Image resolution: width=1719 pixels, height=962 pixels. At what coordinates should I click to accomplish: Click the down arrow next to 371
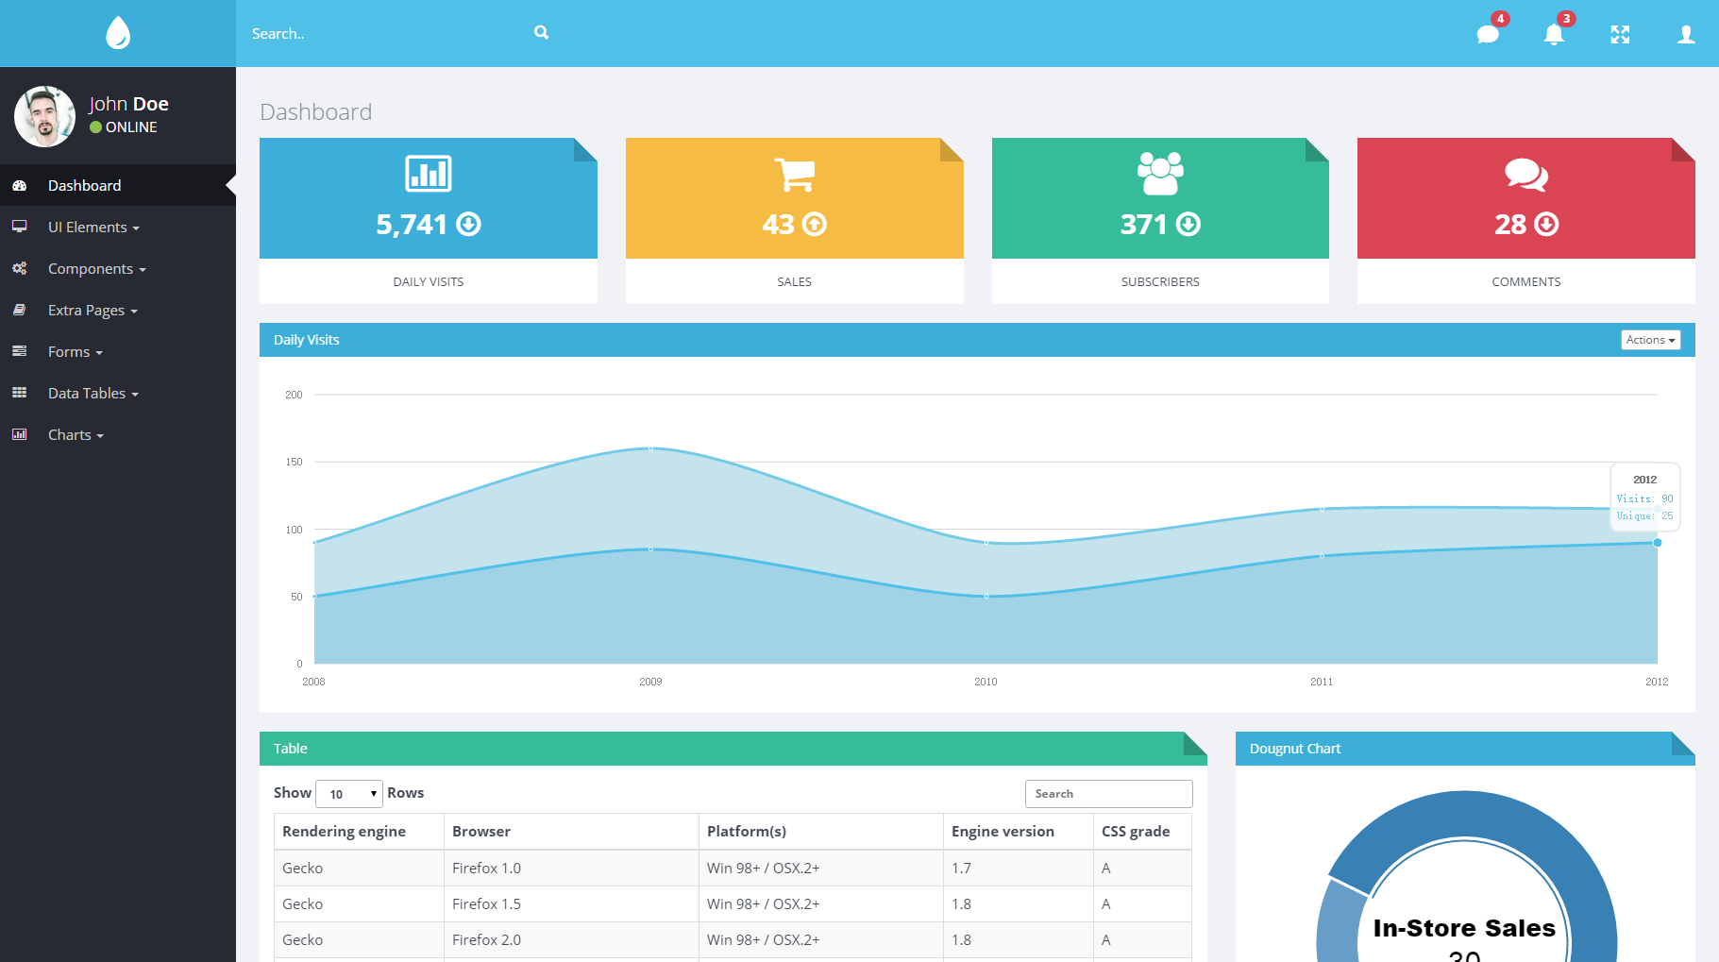(1188, 224)
